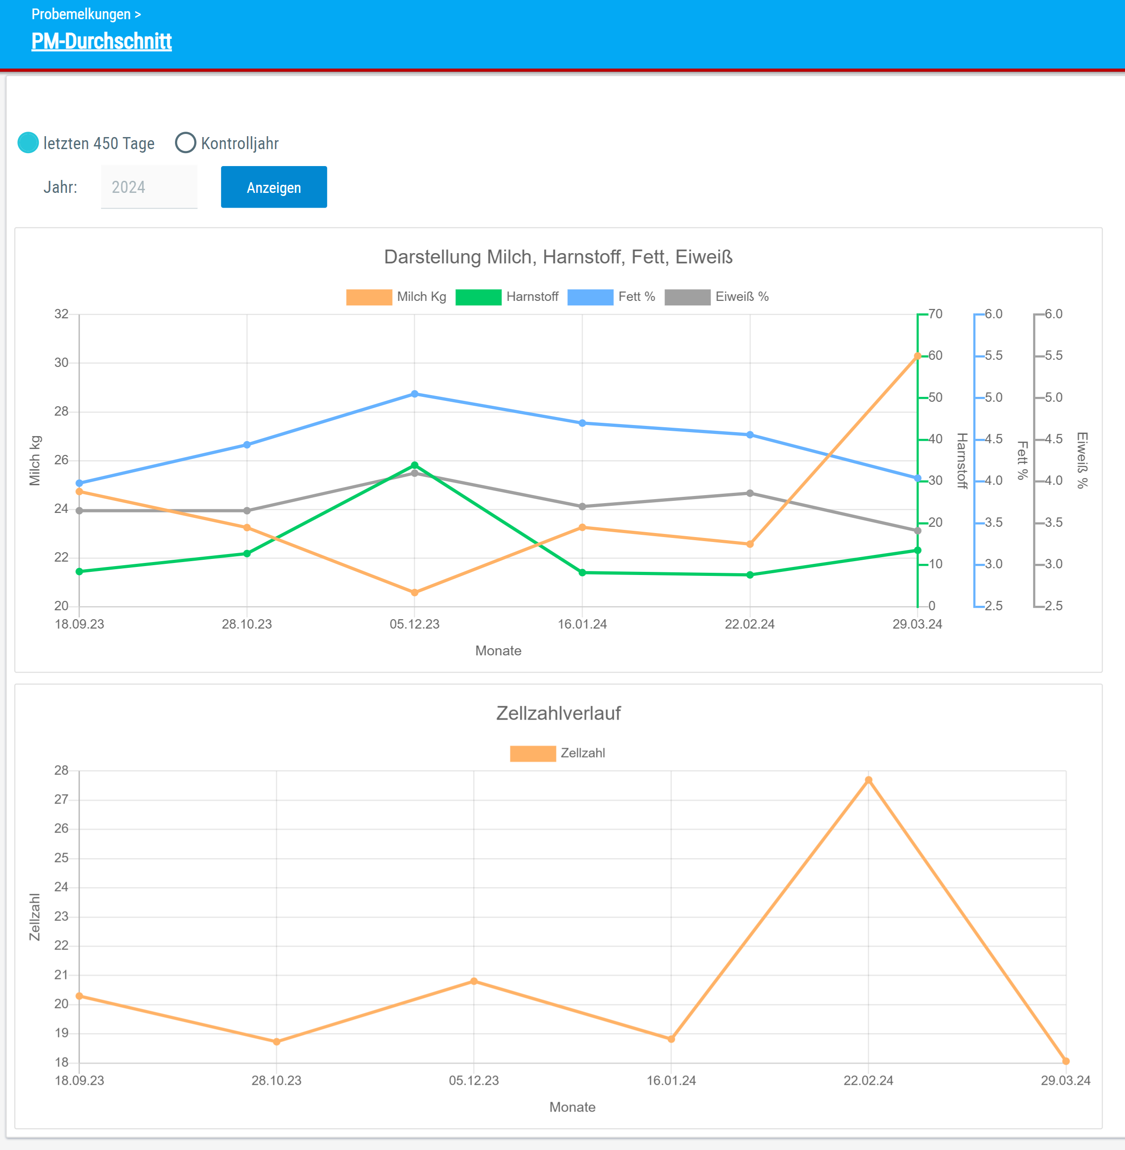This screenshot has height=1150, width=1125.
Task: Select the 'letzten 450 Tage' radio button
Action: coord(28,143)
